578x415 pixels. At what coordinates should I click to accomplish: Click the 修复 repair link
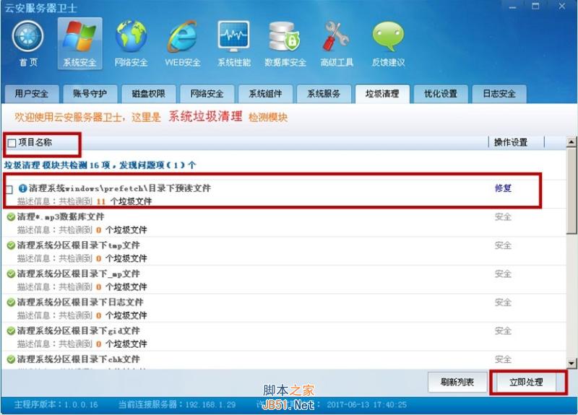coord(503,188)
